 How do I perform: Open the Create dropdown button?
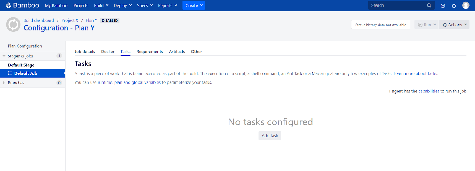(x=194, y=5)
